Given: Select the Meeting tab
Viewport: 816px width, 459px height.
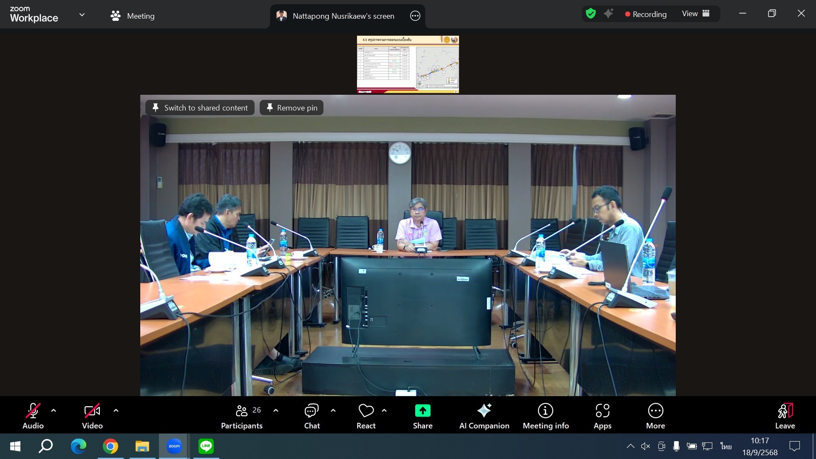Looking at the screenshot, I should click(133, 16).
